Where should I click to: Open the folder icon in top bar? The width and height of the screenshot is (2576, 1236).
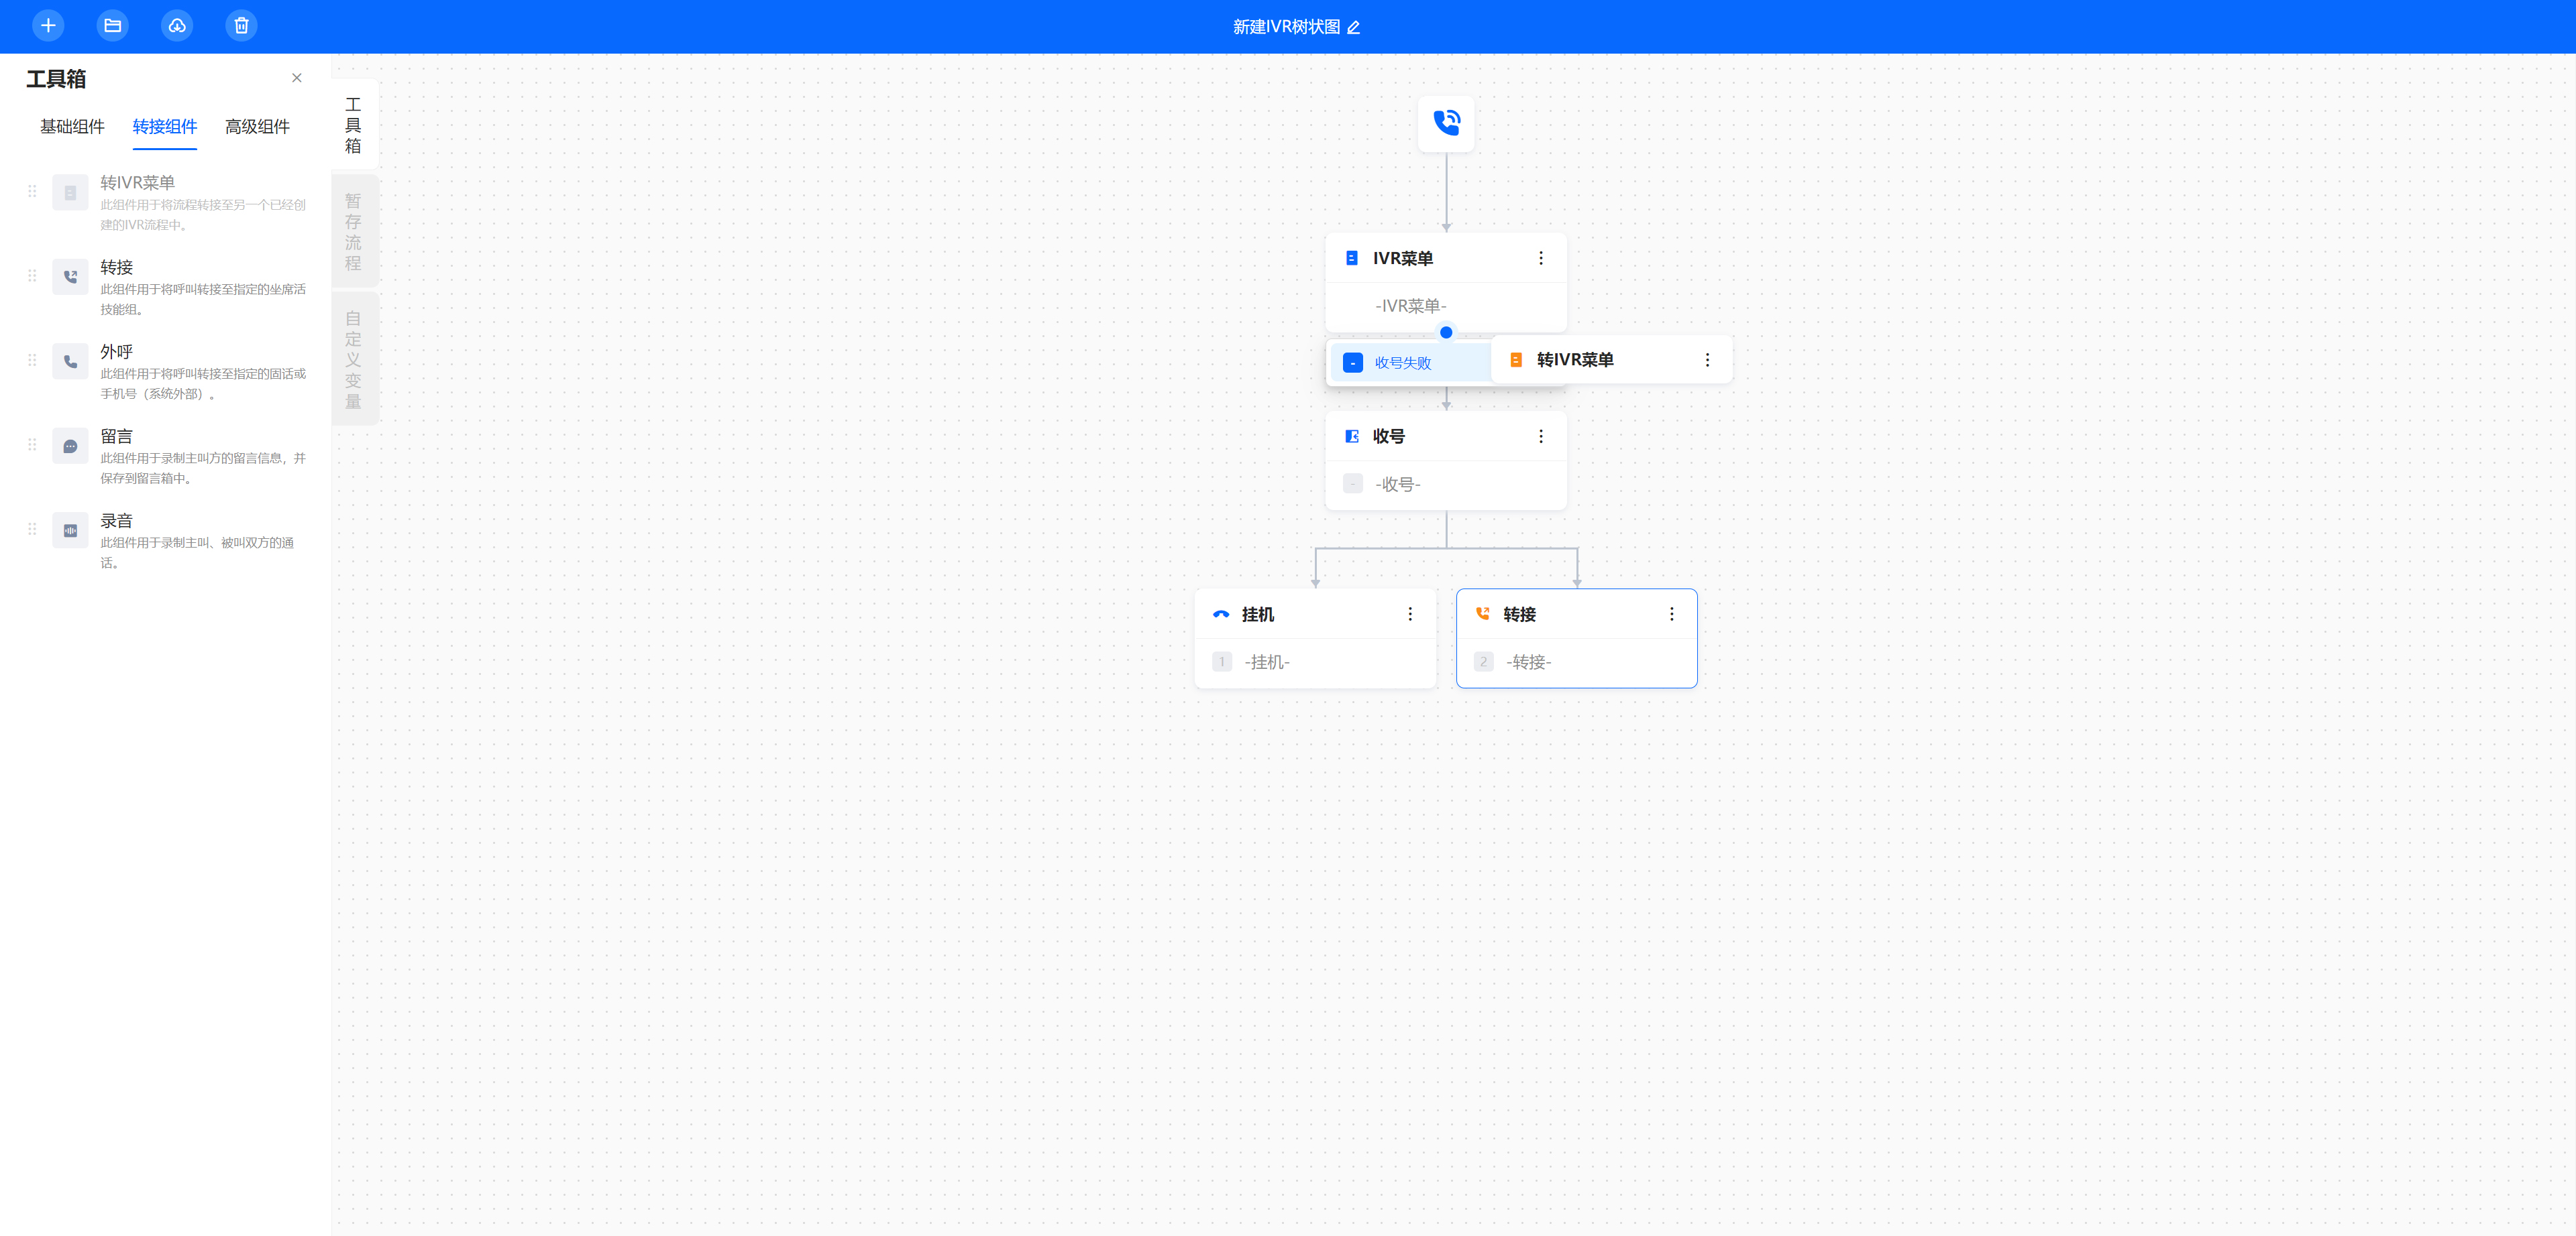[112, 26]
